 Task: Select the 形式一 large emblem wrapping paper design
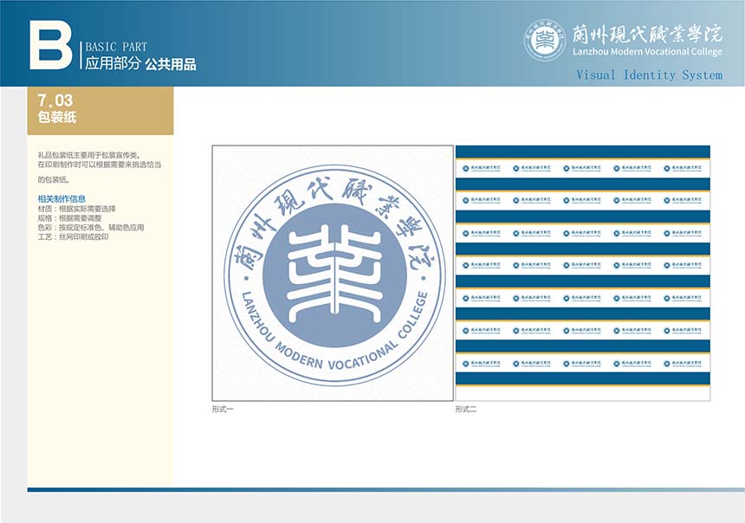[x=333, y=273]
